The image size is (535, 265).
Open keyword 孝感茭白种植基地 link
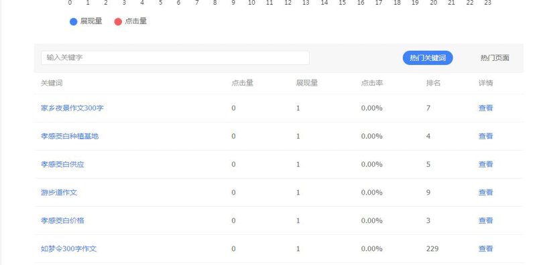coord(70,137)
